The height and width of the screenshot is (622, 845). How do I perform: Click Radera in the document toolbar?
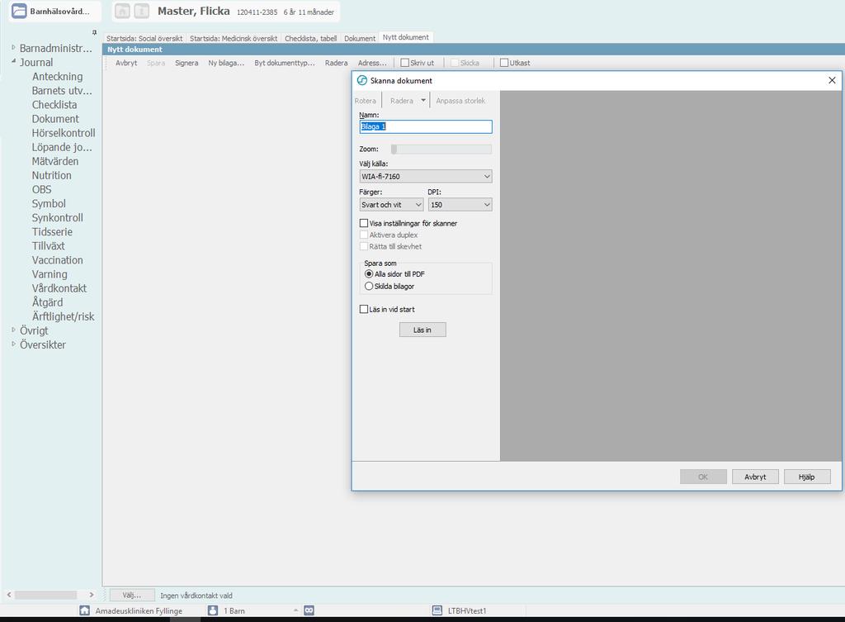(x=337, y=63)
